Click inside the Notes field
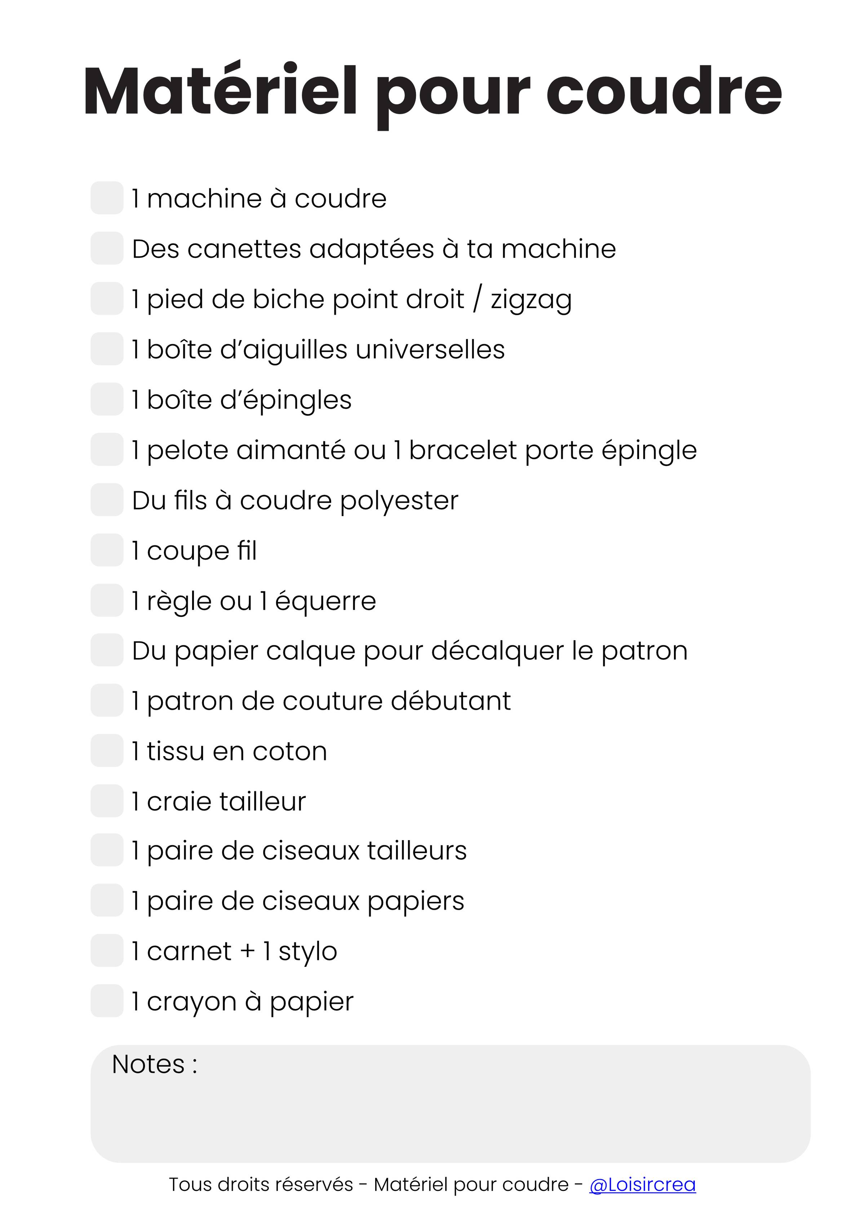This screenshot has width=865, height=1224. [x=450, y=1114]
